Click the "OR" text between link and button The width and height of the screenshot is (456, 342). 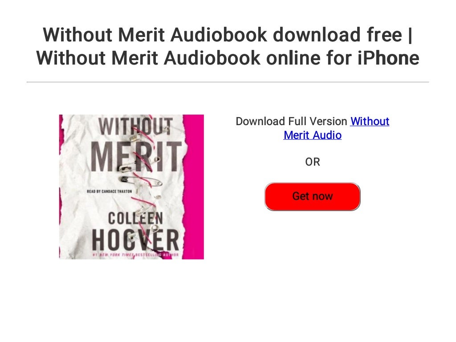click(x=312, y=162)
